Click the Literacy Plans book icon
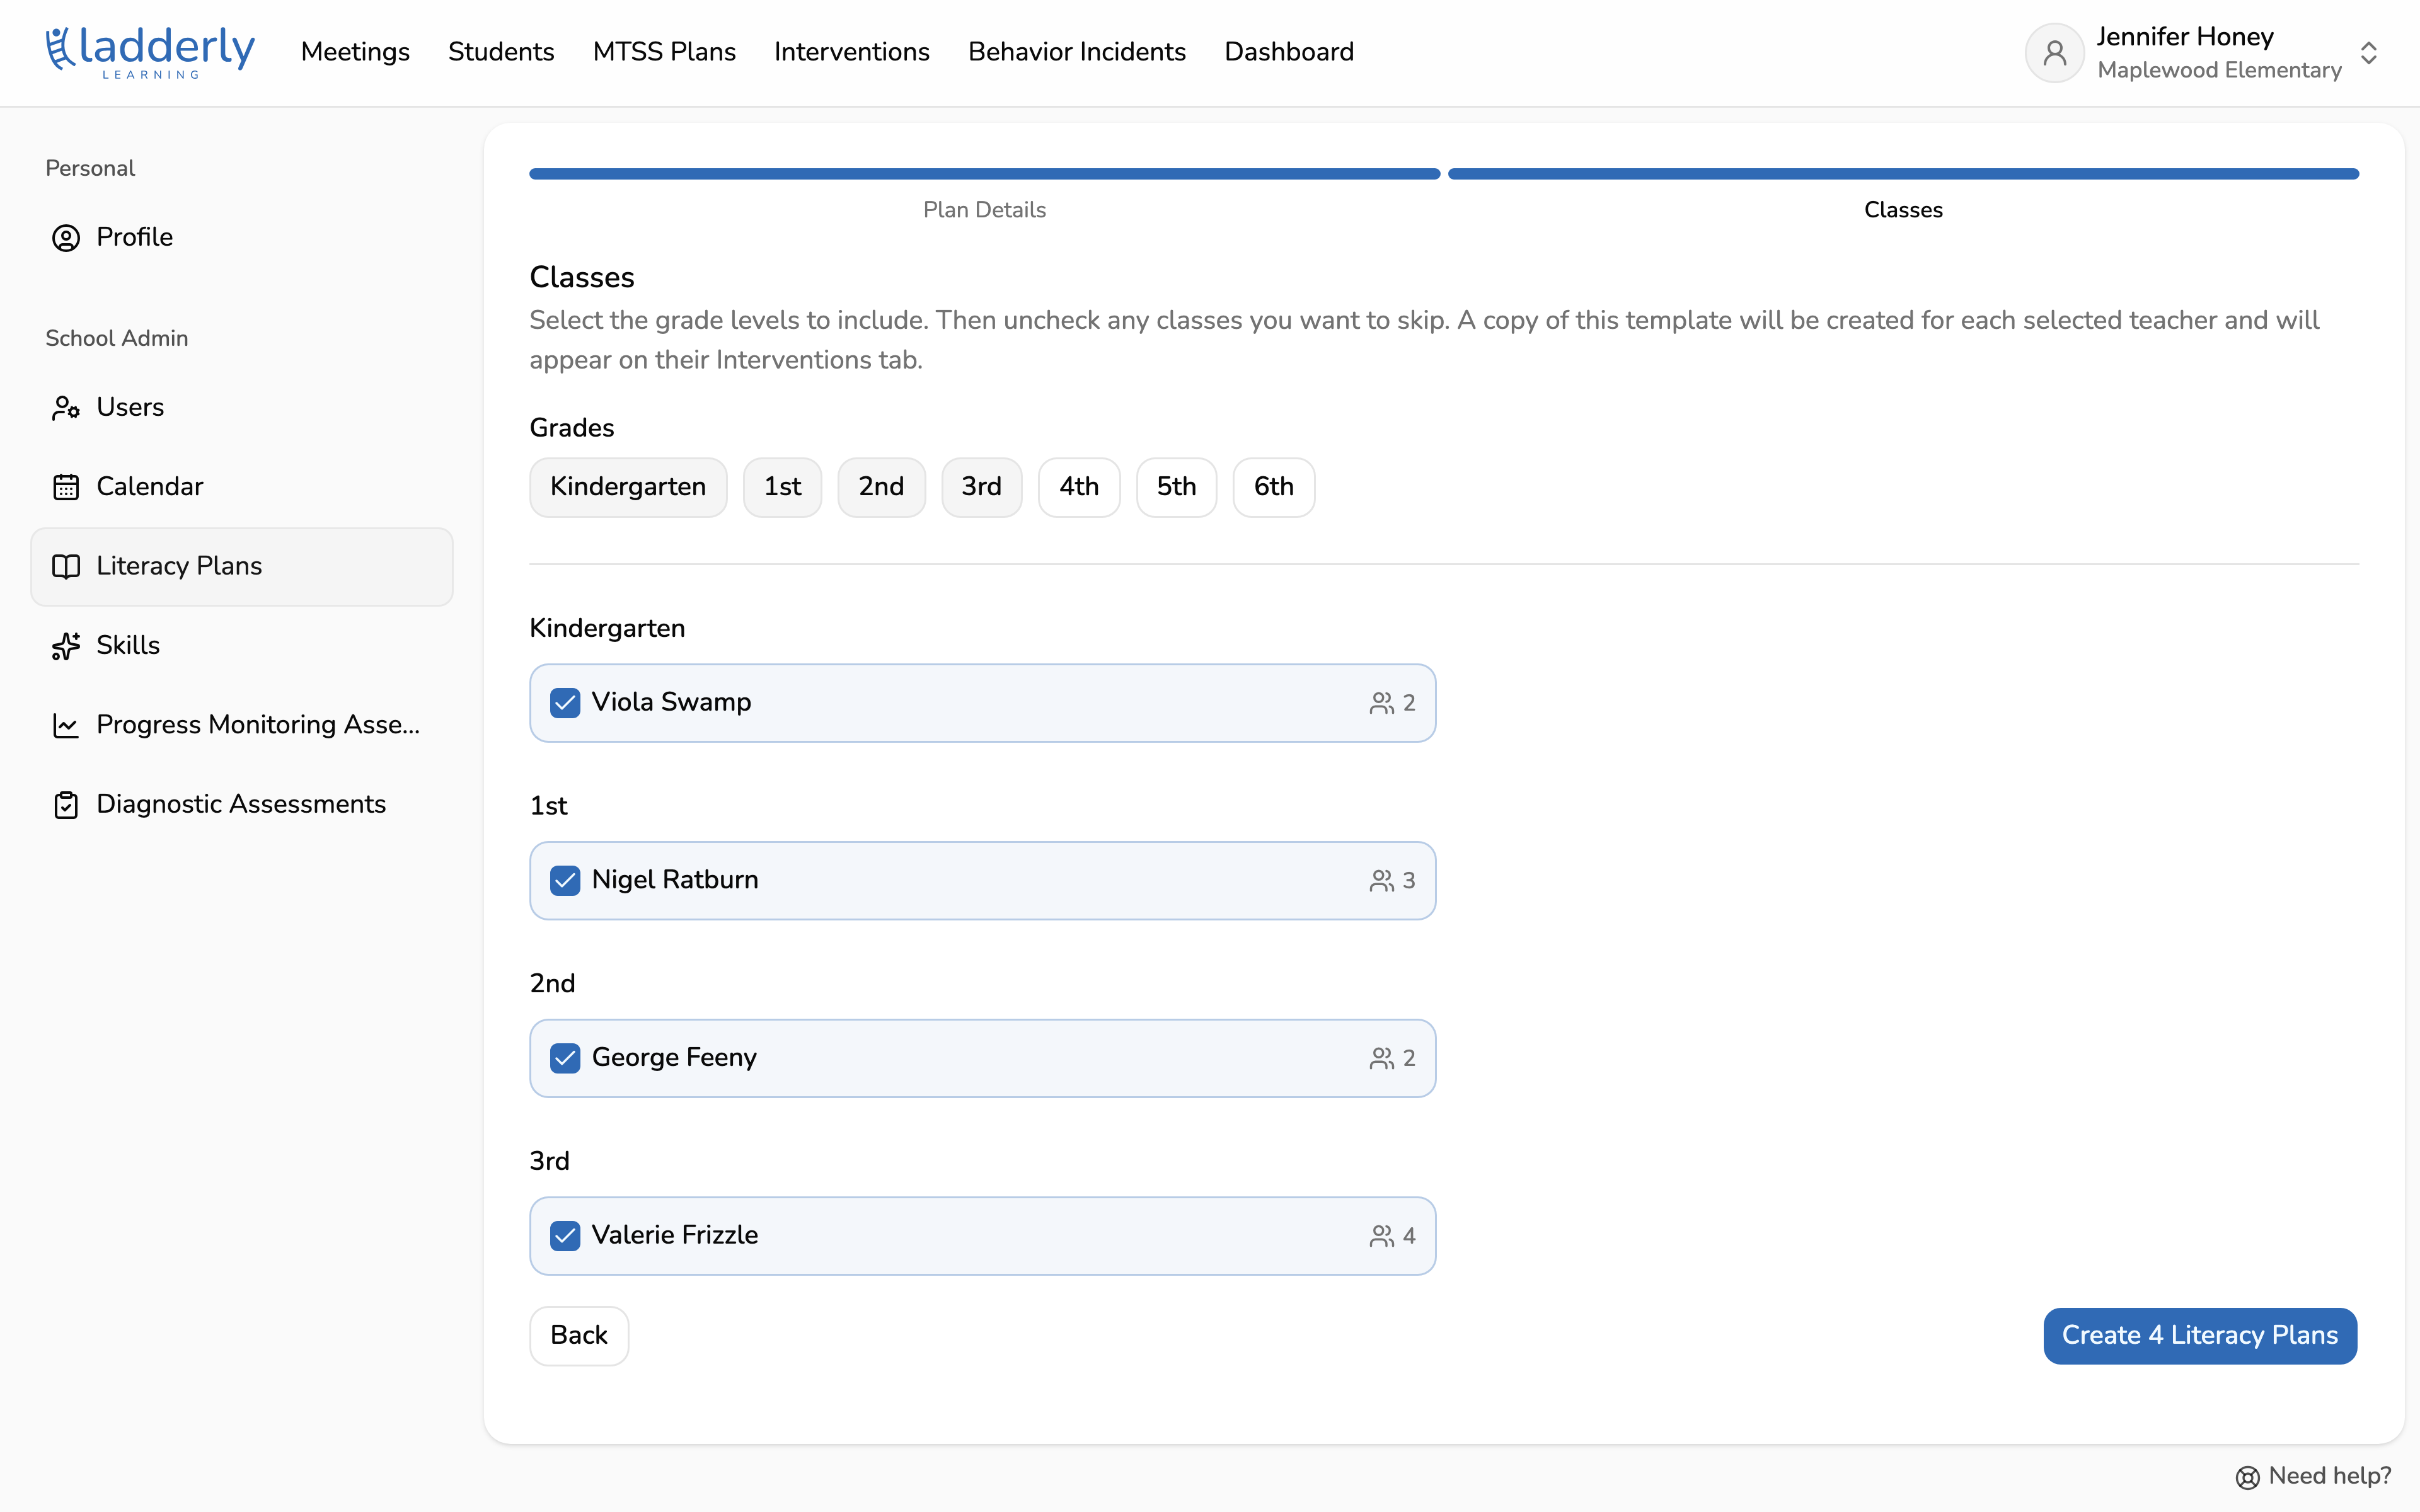The width and height of the screenshot is (2420, 1512). (x=66, y=567)
